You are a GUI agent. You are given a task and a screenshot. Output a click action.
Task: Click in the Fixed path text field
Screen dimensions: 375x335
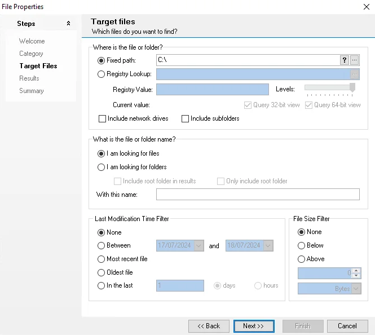pyautogui.click(x=248, y=60)
